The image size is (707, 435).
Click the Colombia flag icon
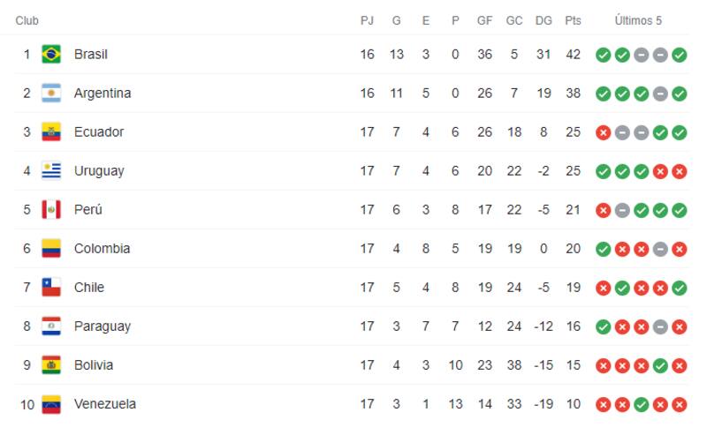click(x=51, y=249)
